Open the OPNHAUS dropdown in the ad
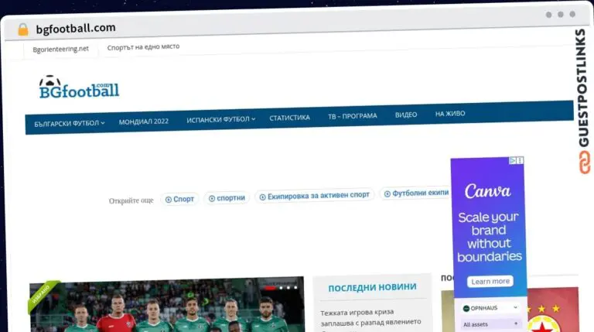This screenshot has height=332, width=594. point(490,308)
